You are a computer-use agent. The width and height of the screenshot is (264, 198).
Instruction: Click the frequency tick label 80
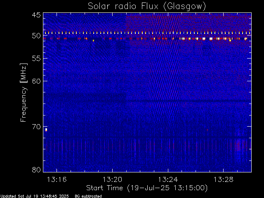point(36,170)
